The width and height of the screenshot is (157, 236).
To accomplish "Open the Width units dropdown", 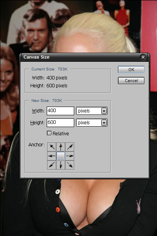I will 92,111.
